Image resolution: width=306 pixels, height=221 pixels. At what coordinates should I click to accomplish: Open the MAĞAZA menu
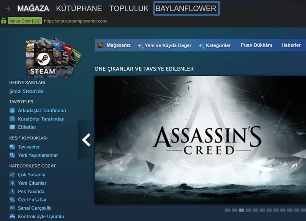coord(33,8)
